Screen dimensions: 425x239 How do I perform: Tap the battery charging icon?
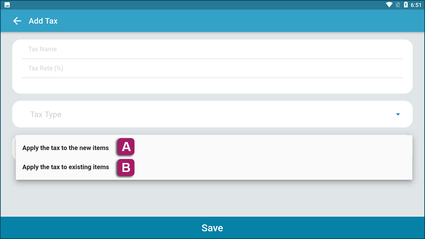click(405, 5)
